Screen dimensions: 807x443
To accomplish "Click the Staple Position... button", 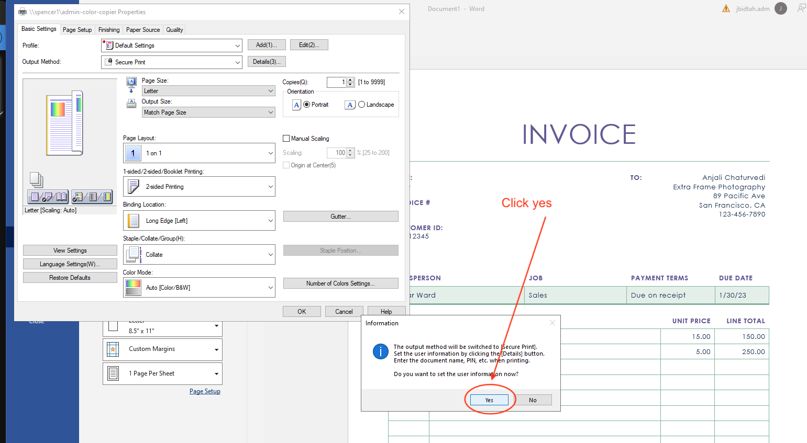I will (340, 251).
